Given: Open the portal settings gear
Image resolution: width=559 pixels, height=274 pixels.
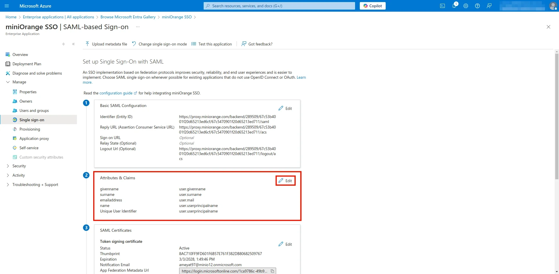Looking at the screenshot, I should tap(466, 6).
